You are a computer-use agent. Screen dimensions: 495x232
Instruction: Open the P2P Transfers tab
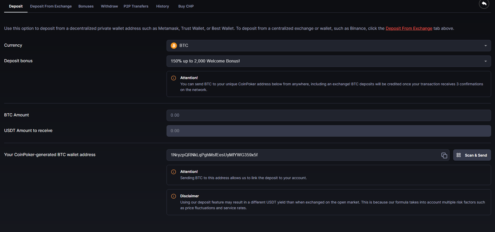(136, 6)
